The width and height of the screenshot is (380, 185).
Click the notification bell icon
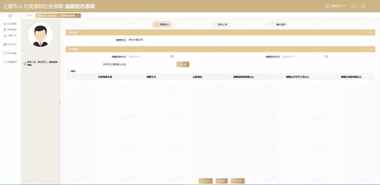pos(354,6)
